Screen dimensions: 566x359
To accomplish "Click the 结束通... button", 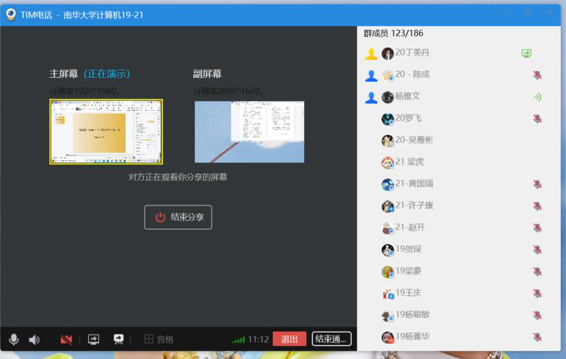I will coord(332,339).
